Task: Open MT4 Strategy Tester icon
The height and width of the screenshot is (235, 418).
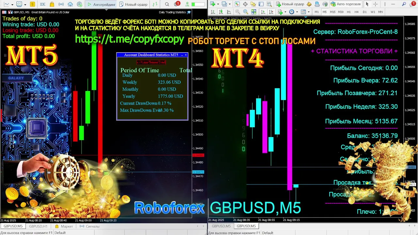Action: (x=269, y=4)
